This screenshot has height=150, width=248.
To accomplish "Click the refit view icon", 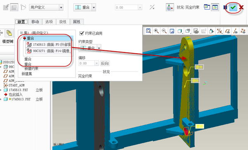I will click(x=148, y=31).
